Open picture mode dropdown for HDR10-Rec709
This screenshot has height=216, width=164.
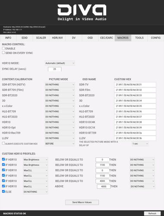pyautogui.click(x=60, y=133)
